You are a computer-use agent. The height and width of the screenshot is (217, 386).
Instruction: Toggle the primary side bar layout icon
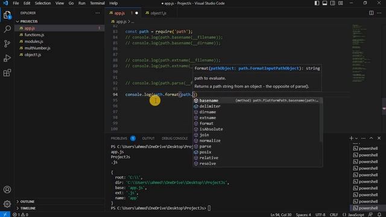coord(317,3)
